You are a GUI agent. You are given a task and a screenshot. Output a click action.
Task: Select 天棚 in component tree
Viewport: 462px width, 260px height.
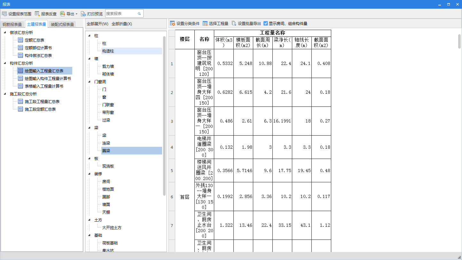tap(106, 212)
